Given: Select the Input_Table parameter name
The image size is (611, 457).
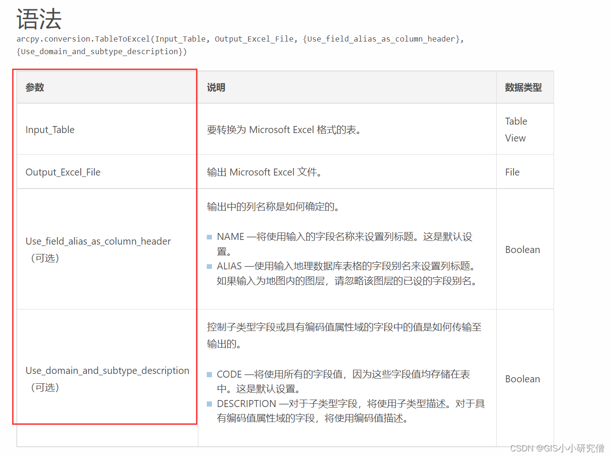Looking at the screenshot, I should (x=50, y=130).
